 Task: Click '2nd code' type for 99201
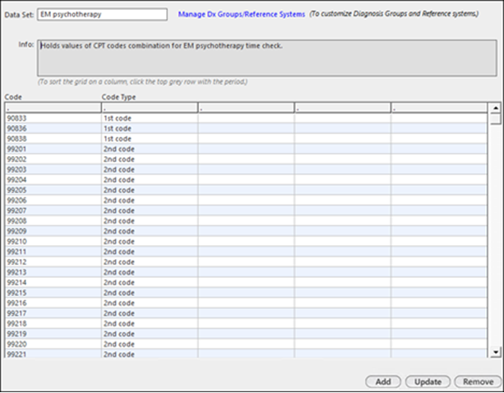coord(150,149)
